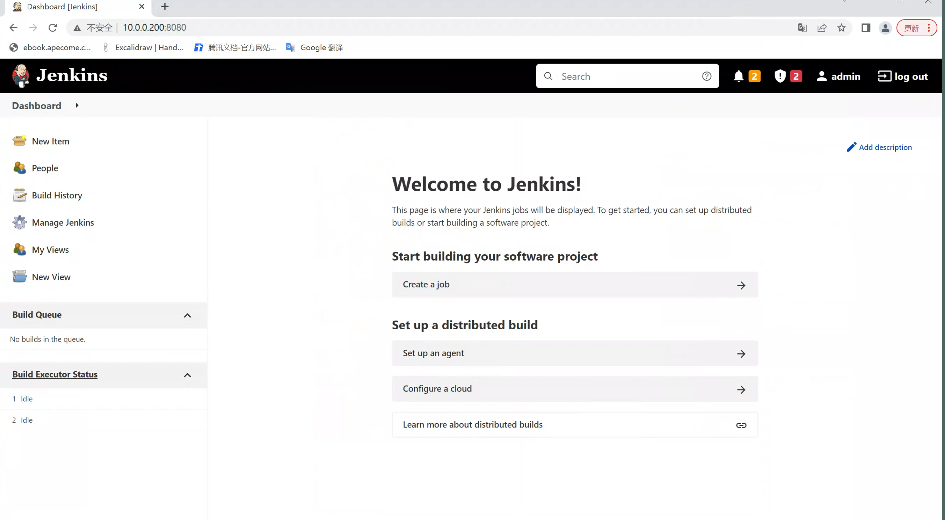Expand the Dashboard breadcrumb arrow
The width and height of the screenshot is (945, 520).
pyautogui.click(x=77, y=106)
